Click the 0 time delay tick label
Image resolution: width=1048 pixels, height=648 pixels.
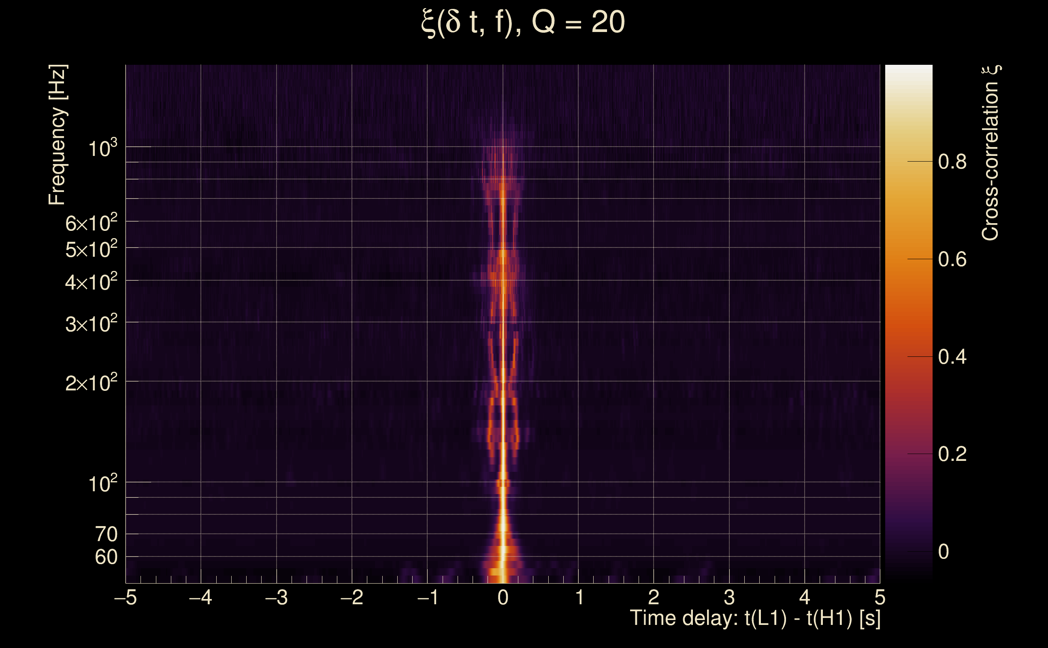(x=503, y=597)
